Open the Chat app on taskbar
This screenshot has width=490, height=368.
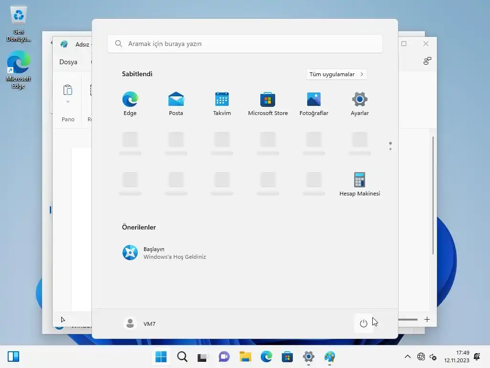(224, 356)
